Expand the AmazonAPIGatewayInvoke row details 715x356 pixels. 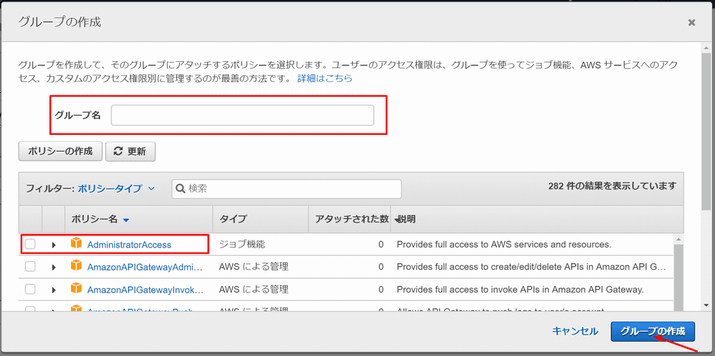(54, 289)
